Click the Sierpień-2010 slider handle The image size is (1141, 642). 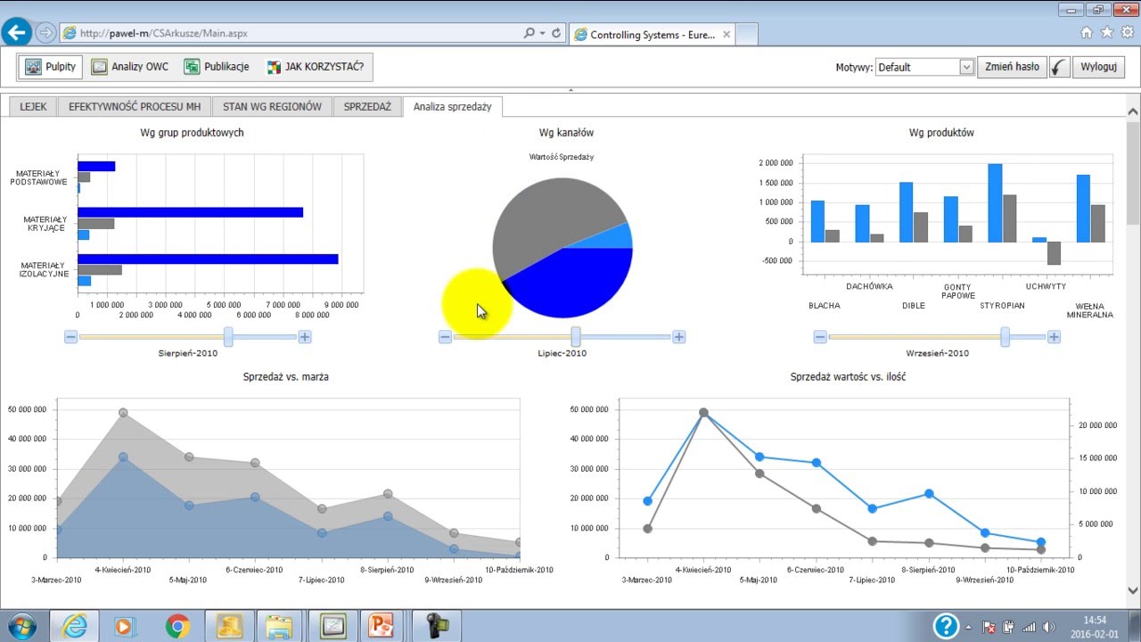(x=228, y=337)
